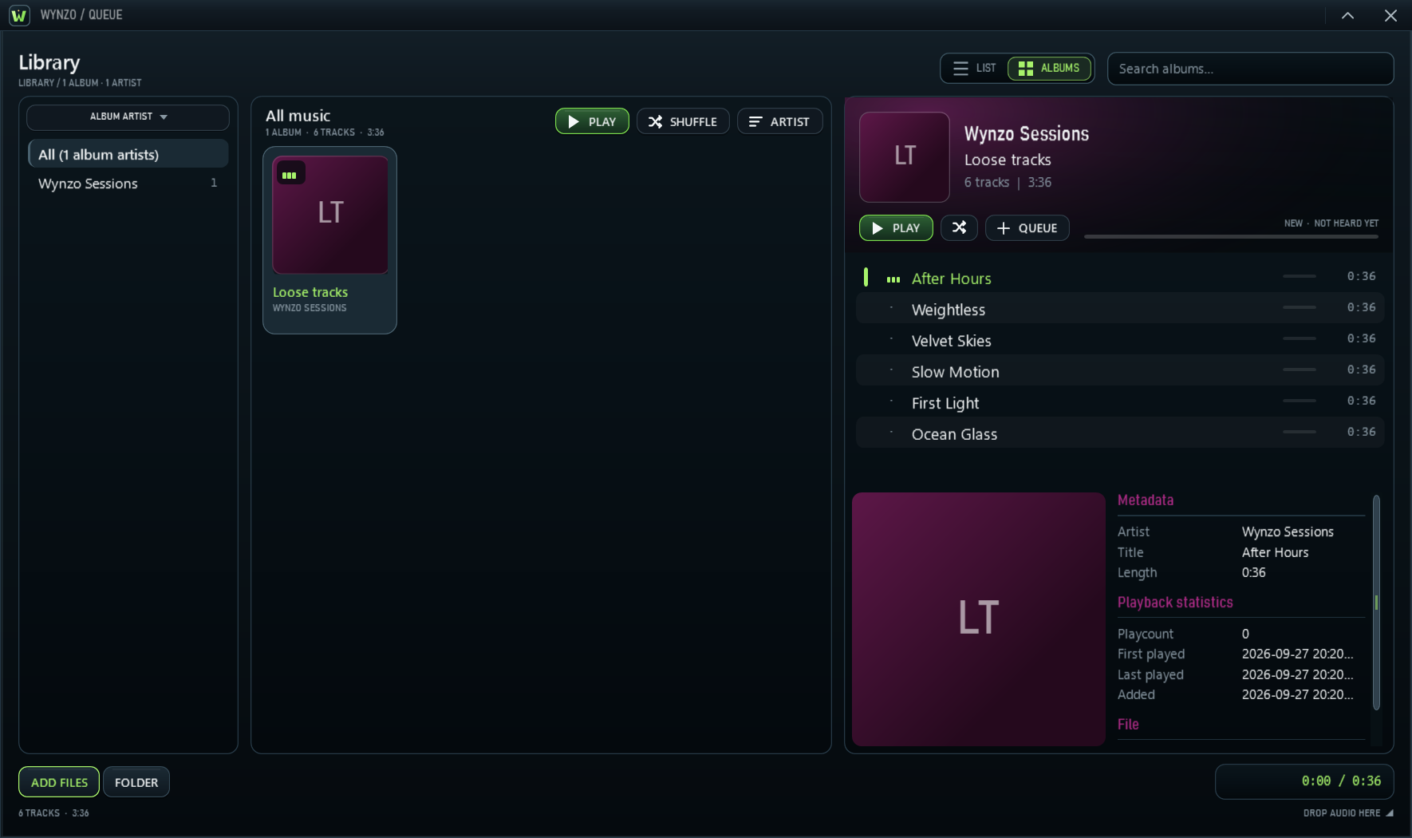Screen dimensions: 1412x838
Task: Select the Ocean Glass track
Action: coord(1120,433)
